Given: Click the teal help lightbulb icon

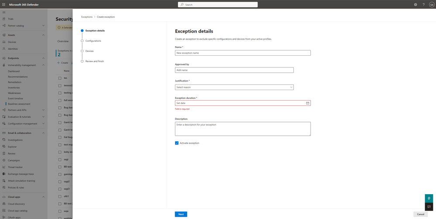Looking at the screenshot, I should coord(429,199).
